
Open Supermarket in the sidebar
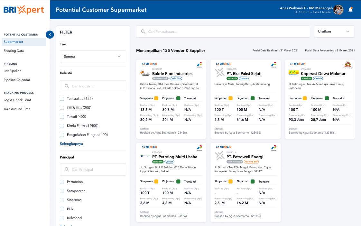[24, 42]
